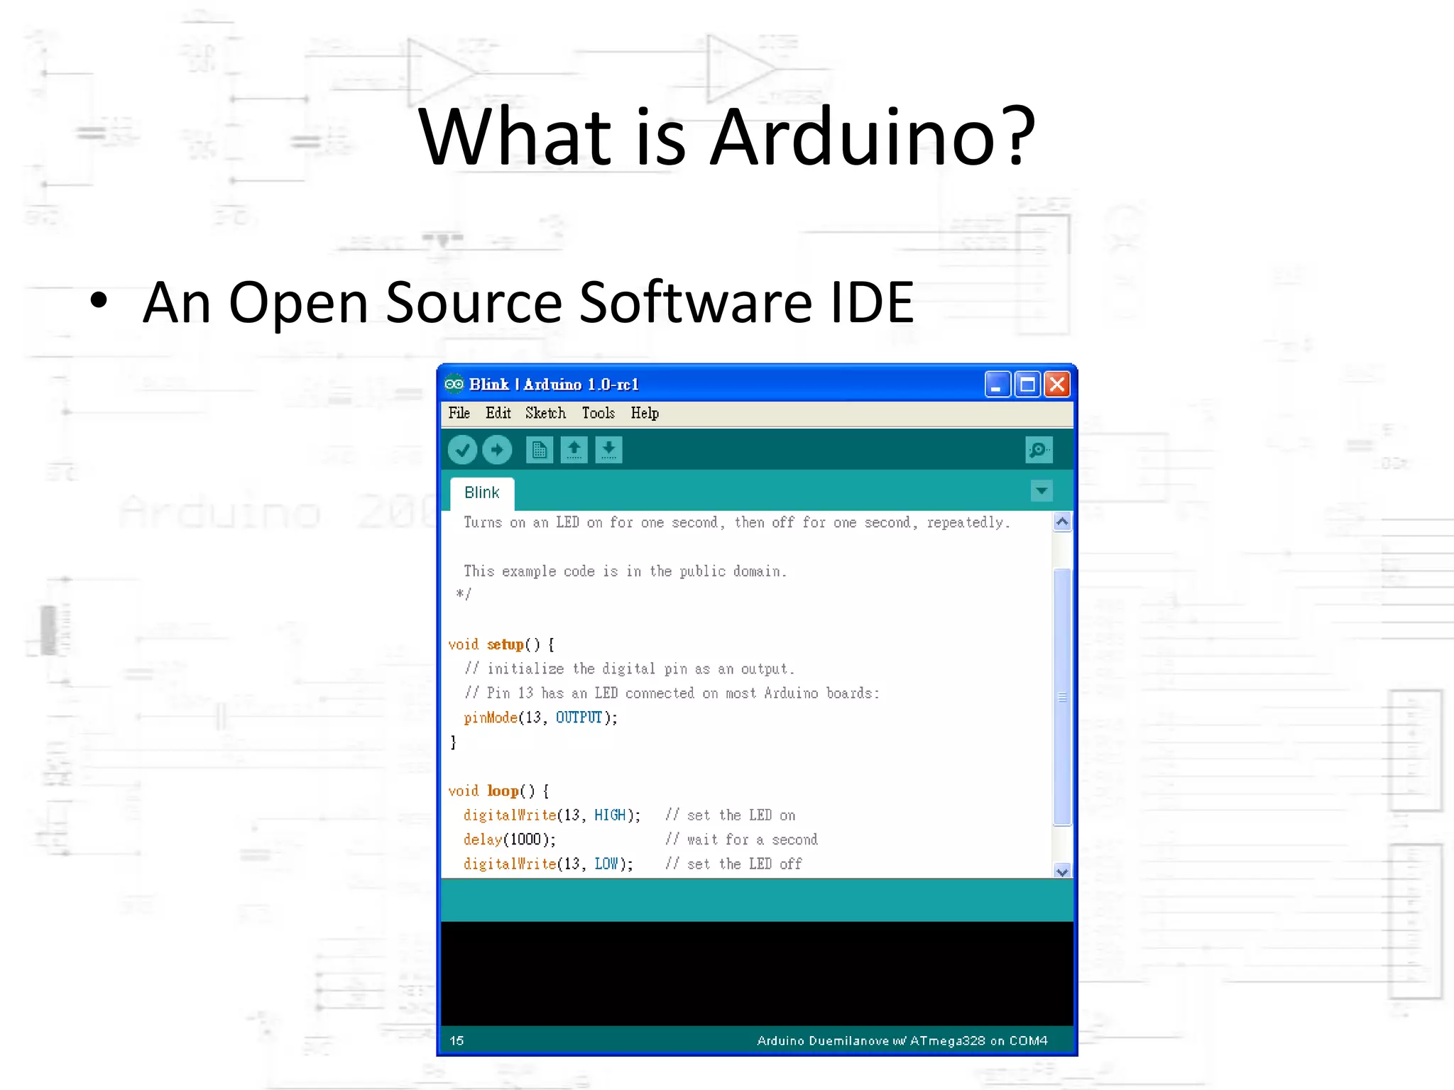This screenshot has width=1454, height=1090.
Task: Save sketch using the down-arrow icon
Action: coord(609,450)
